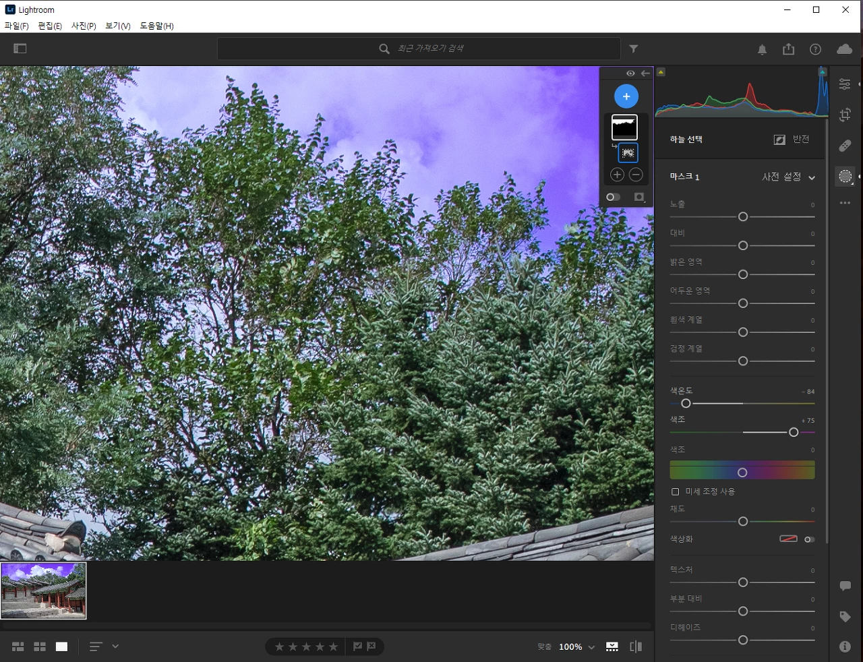Open the zoom percentage dropdown arrow

[591, 647]
